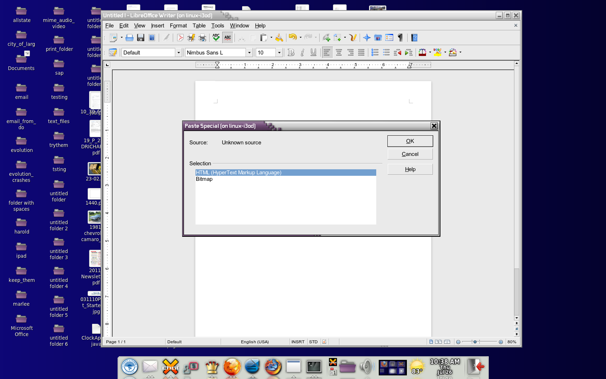
Task: Export directly as PDF icon
Action: tap(180, 38)
